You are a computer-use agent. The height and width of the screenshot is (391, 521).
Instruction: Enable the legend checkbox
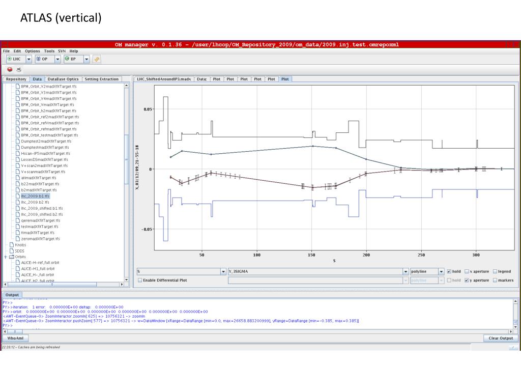(x=495, y=272)
